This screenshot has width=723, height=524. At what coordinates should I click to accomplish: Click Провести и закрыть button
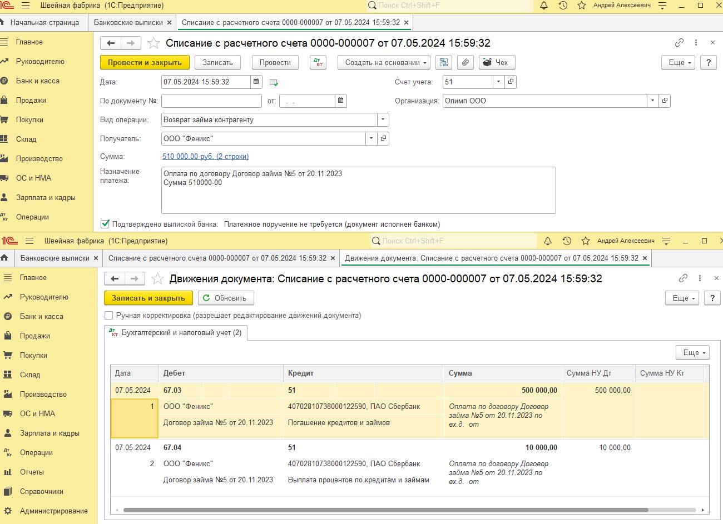tap(145, 62)
